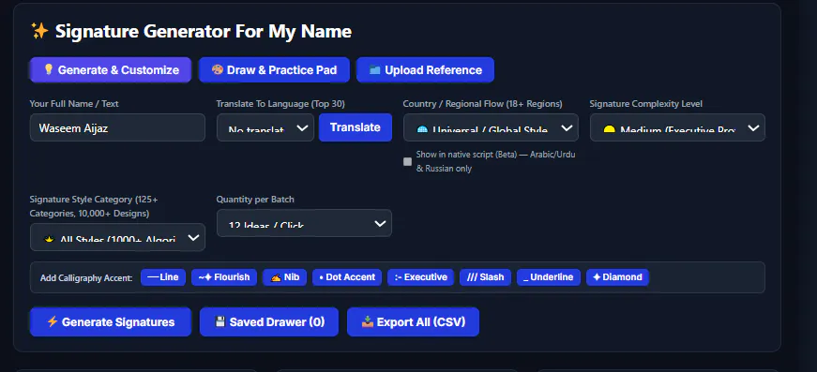Add the Nib calligraphy accent

tap(284, 277)
